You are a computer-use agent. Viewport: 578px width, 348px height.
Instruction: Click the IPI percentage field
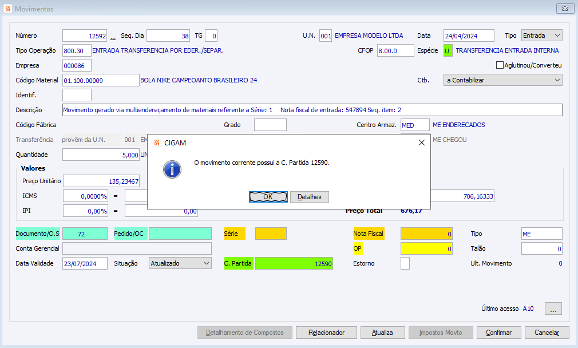(85, 211)
